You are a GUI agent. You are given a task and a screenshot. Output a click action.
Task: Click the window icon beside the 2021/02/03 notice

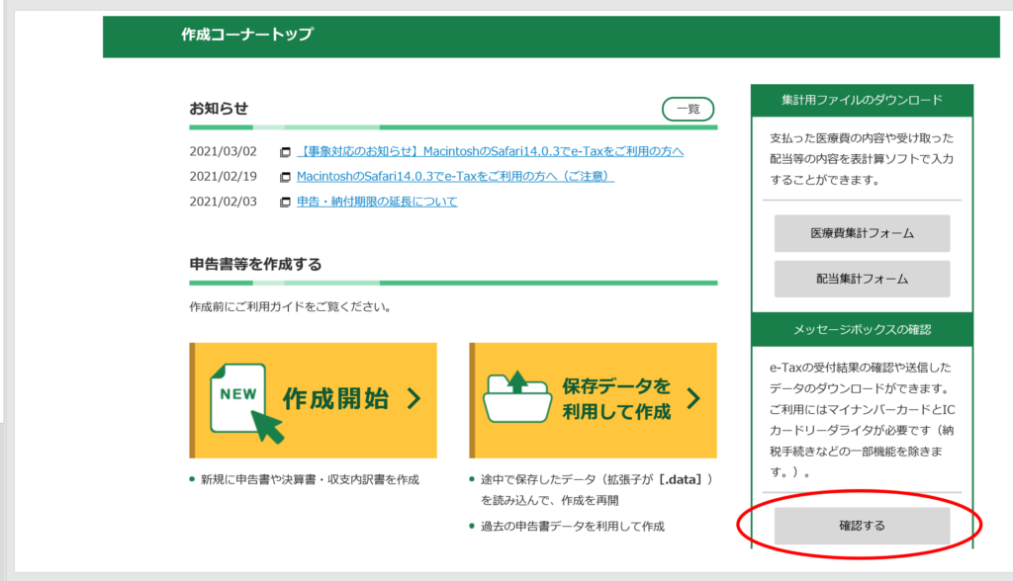285,202
